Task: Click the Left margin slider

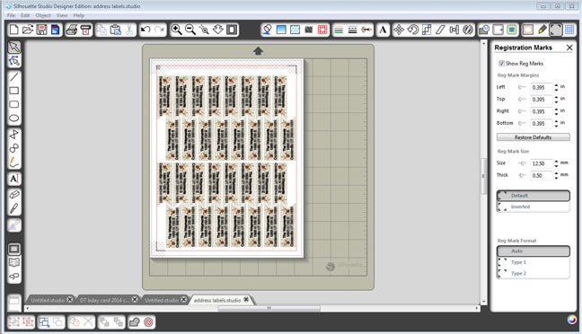Action: [x=522, y=88]
